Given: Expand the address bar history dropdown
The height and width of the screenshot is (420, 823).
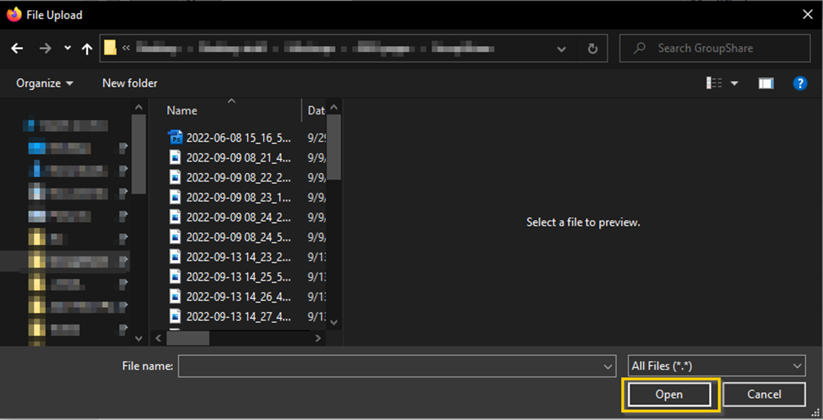Looking at the screenshot, I should [x=561, y=49].
